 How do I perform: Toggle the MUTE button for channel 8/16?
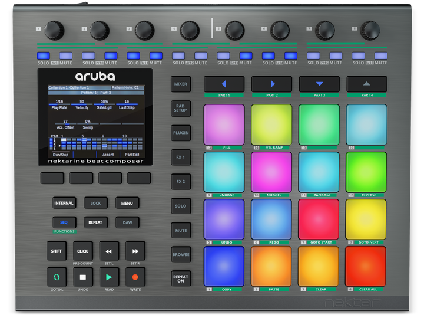click(381, 55)
